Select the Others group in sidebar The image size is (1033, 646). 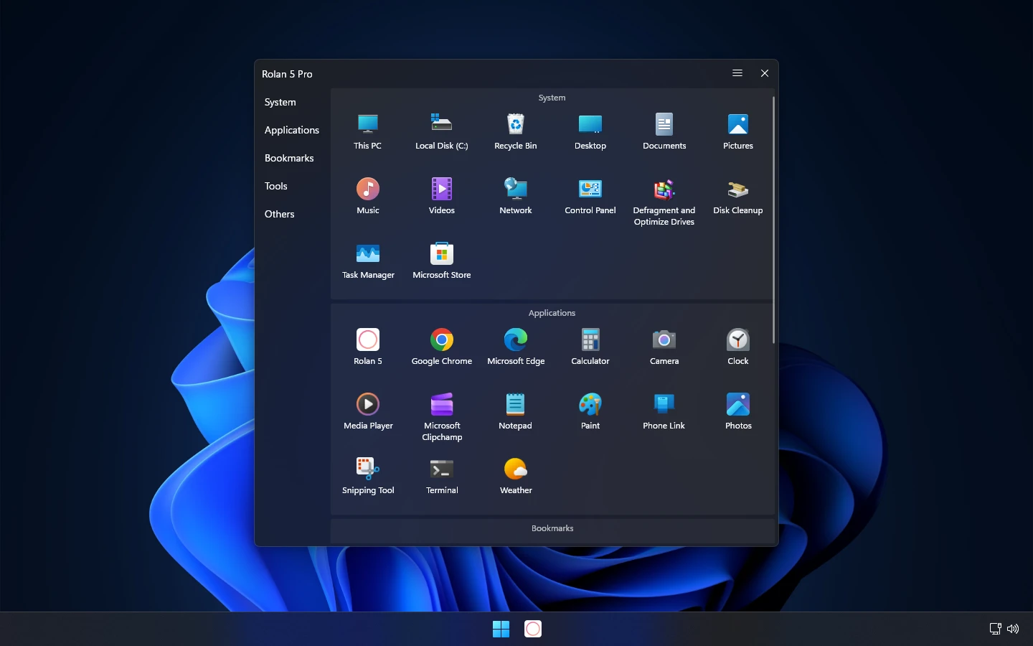[x=280, y=214]
